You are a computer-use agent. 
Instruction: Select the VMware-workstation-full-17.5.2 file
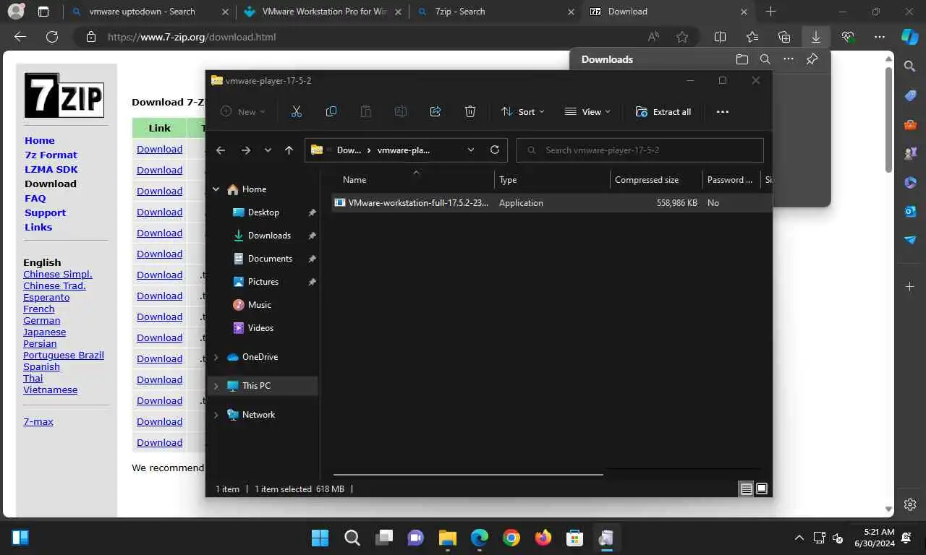point(551,203)
